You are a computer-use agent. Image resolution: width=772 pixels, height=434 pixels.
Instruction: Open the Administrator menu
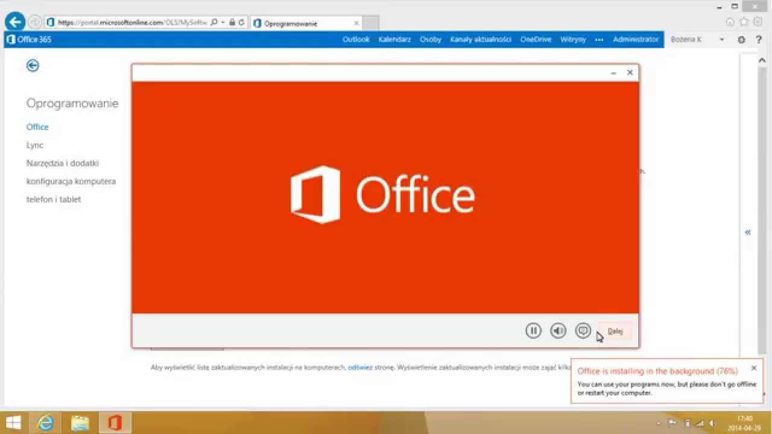pyautogui.click(x=636, y=39)
